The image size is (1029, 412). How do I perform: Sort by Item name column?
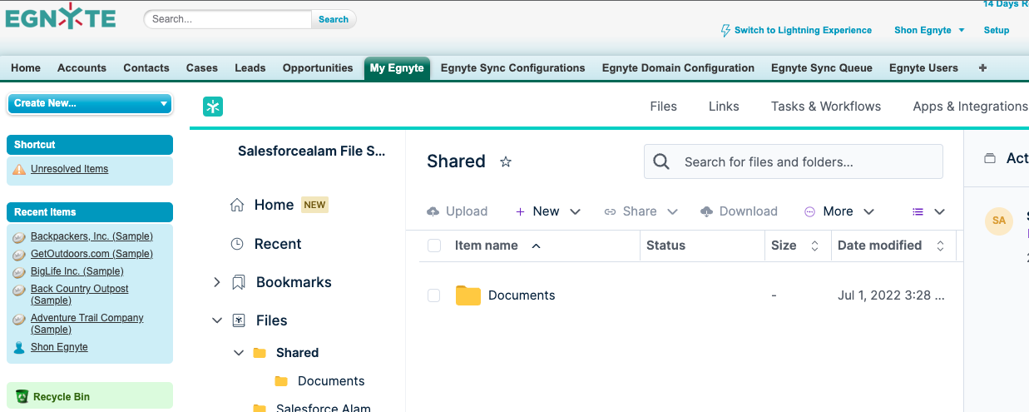point(487,246)
